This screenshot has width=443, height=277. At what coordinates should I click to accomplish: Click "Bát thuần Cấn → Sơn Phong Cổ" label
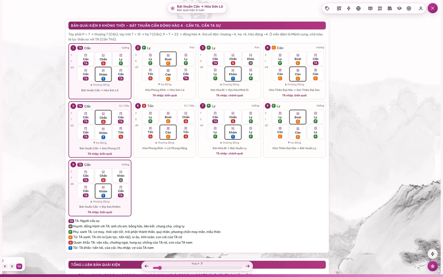point(100,148)
